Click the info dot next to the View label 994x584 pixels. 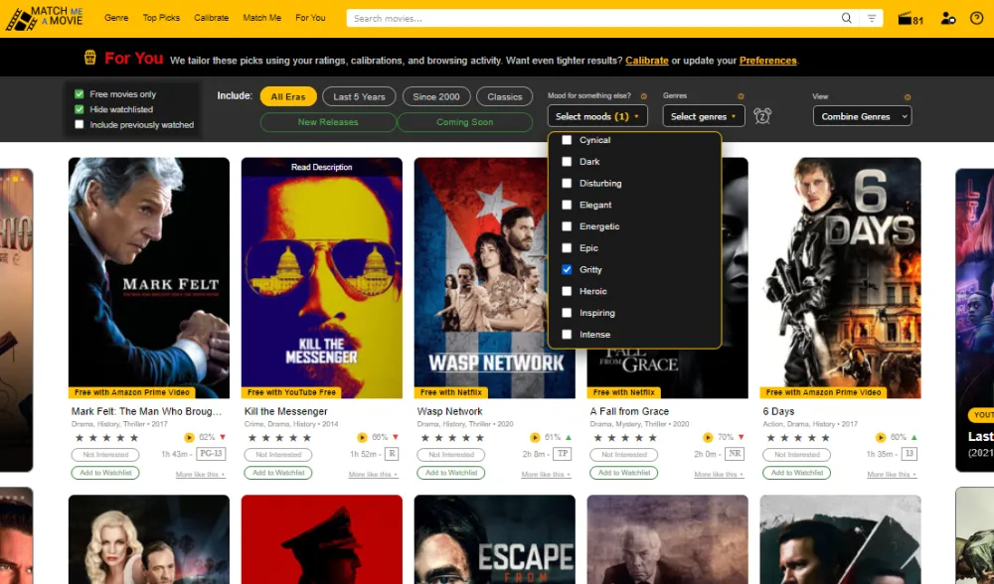pyautogui.click(x=908, y=97)
